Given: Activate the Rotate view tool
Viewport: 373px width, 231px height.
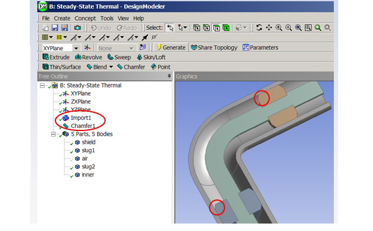Looking at the screenshot, I should pyautogui.click(x=259, y=28).
